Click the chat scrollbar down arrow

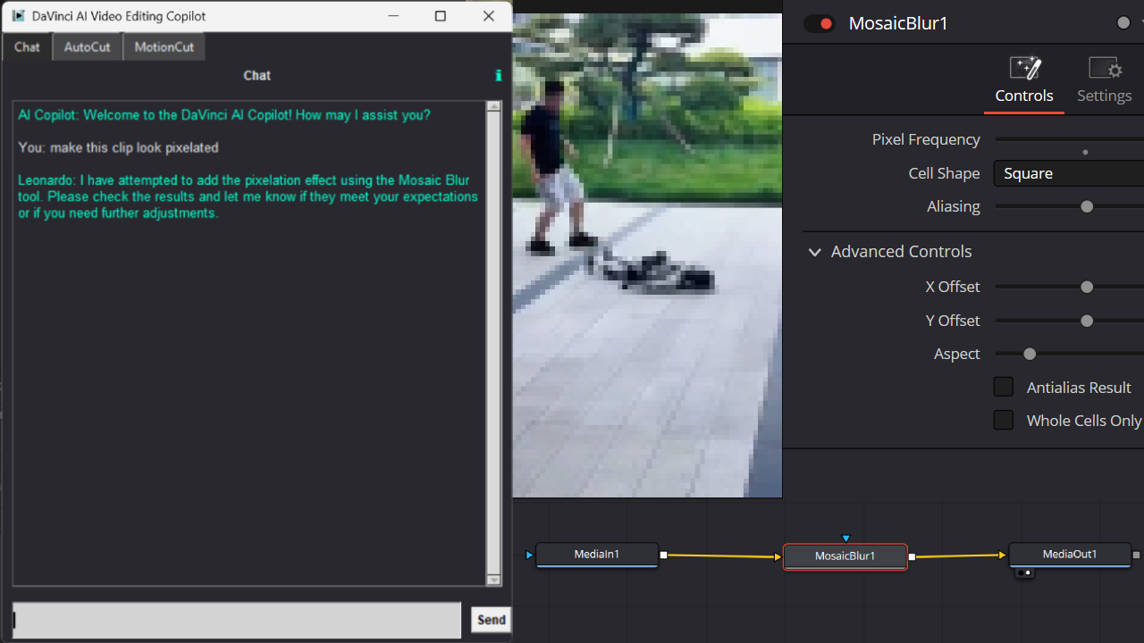[493, 580]
